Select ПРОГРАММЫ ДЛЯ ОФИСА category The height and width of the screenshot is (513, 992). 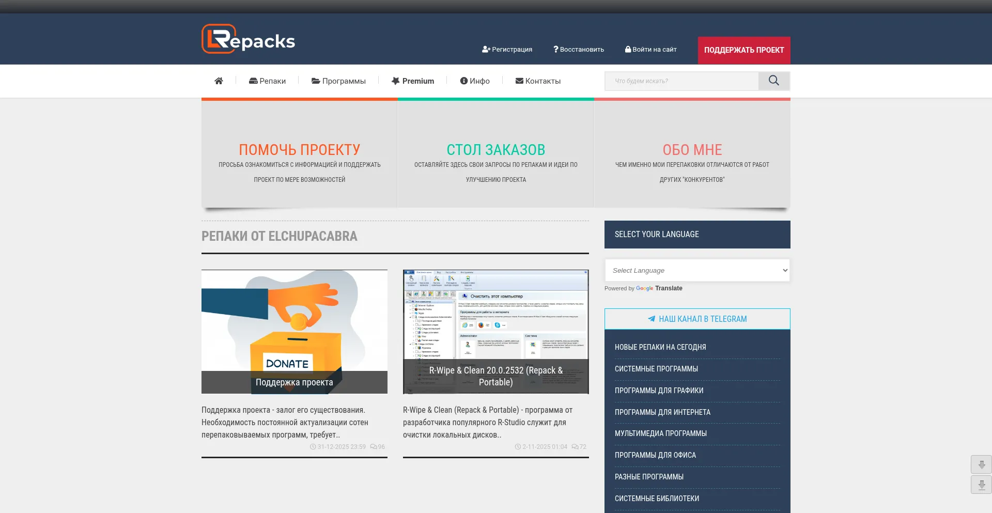coord(656,455)
